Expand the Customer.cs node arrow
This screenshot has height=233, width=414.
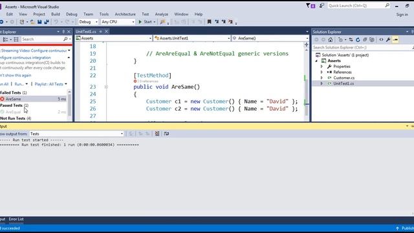click(x=321, y=78)
